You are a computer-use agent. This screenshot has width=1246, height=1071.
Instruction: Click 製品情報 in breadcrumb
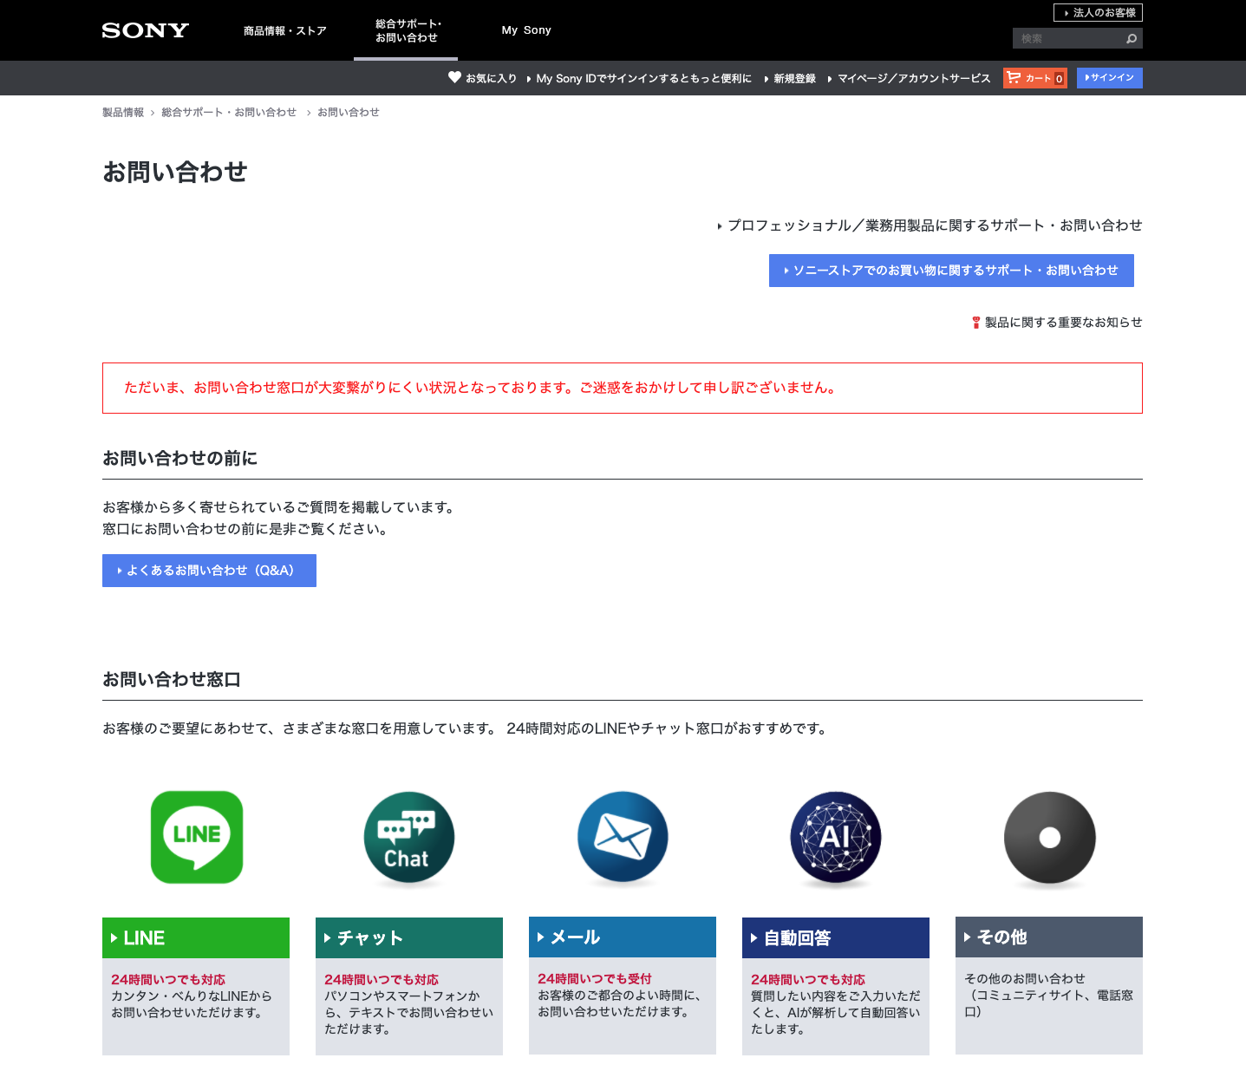tap(123, 113)
